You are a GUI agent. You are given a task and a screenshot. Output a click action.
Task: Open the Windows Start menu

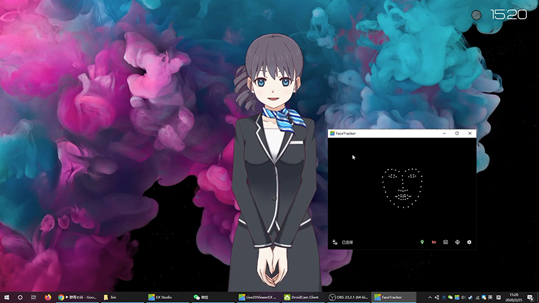click(7, 297)
